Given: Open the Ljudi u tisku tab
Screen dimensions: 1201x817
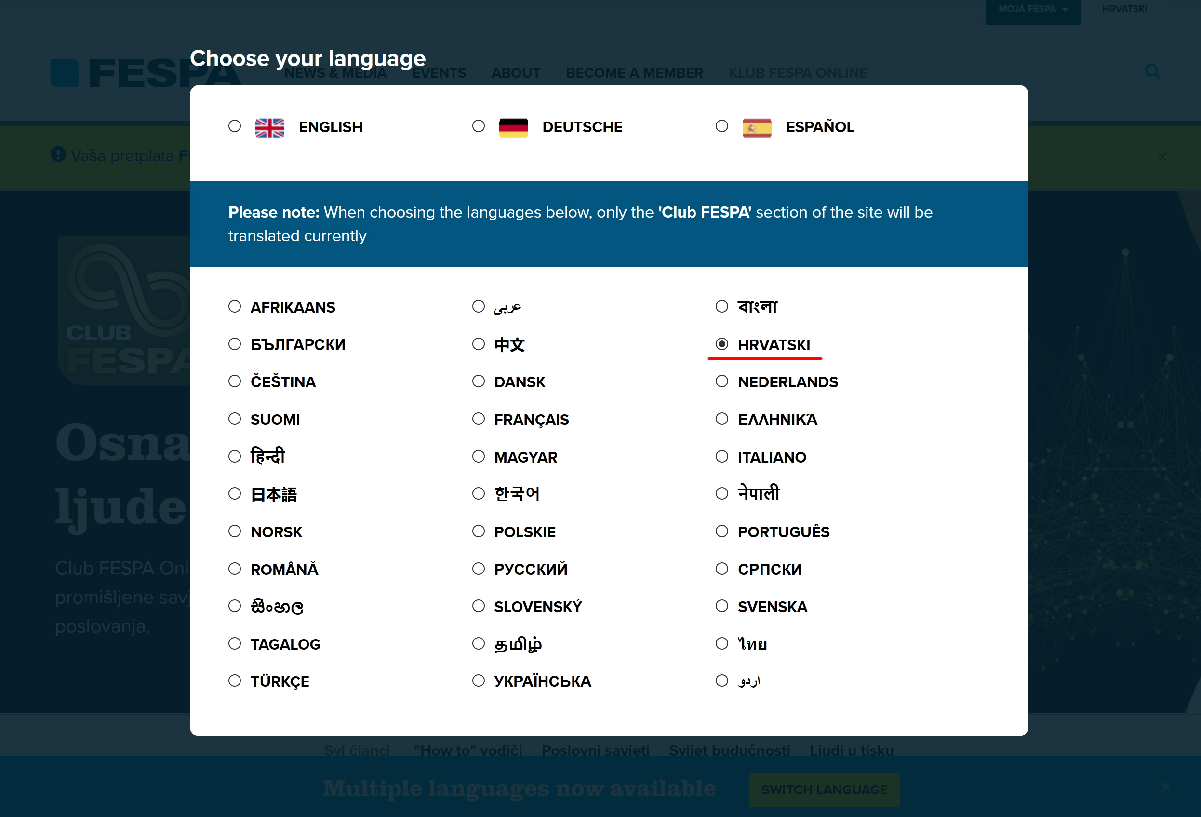Looking at the screenshot, I should pyautogui.click(x=852, y=750).
